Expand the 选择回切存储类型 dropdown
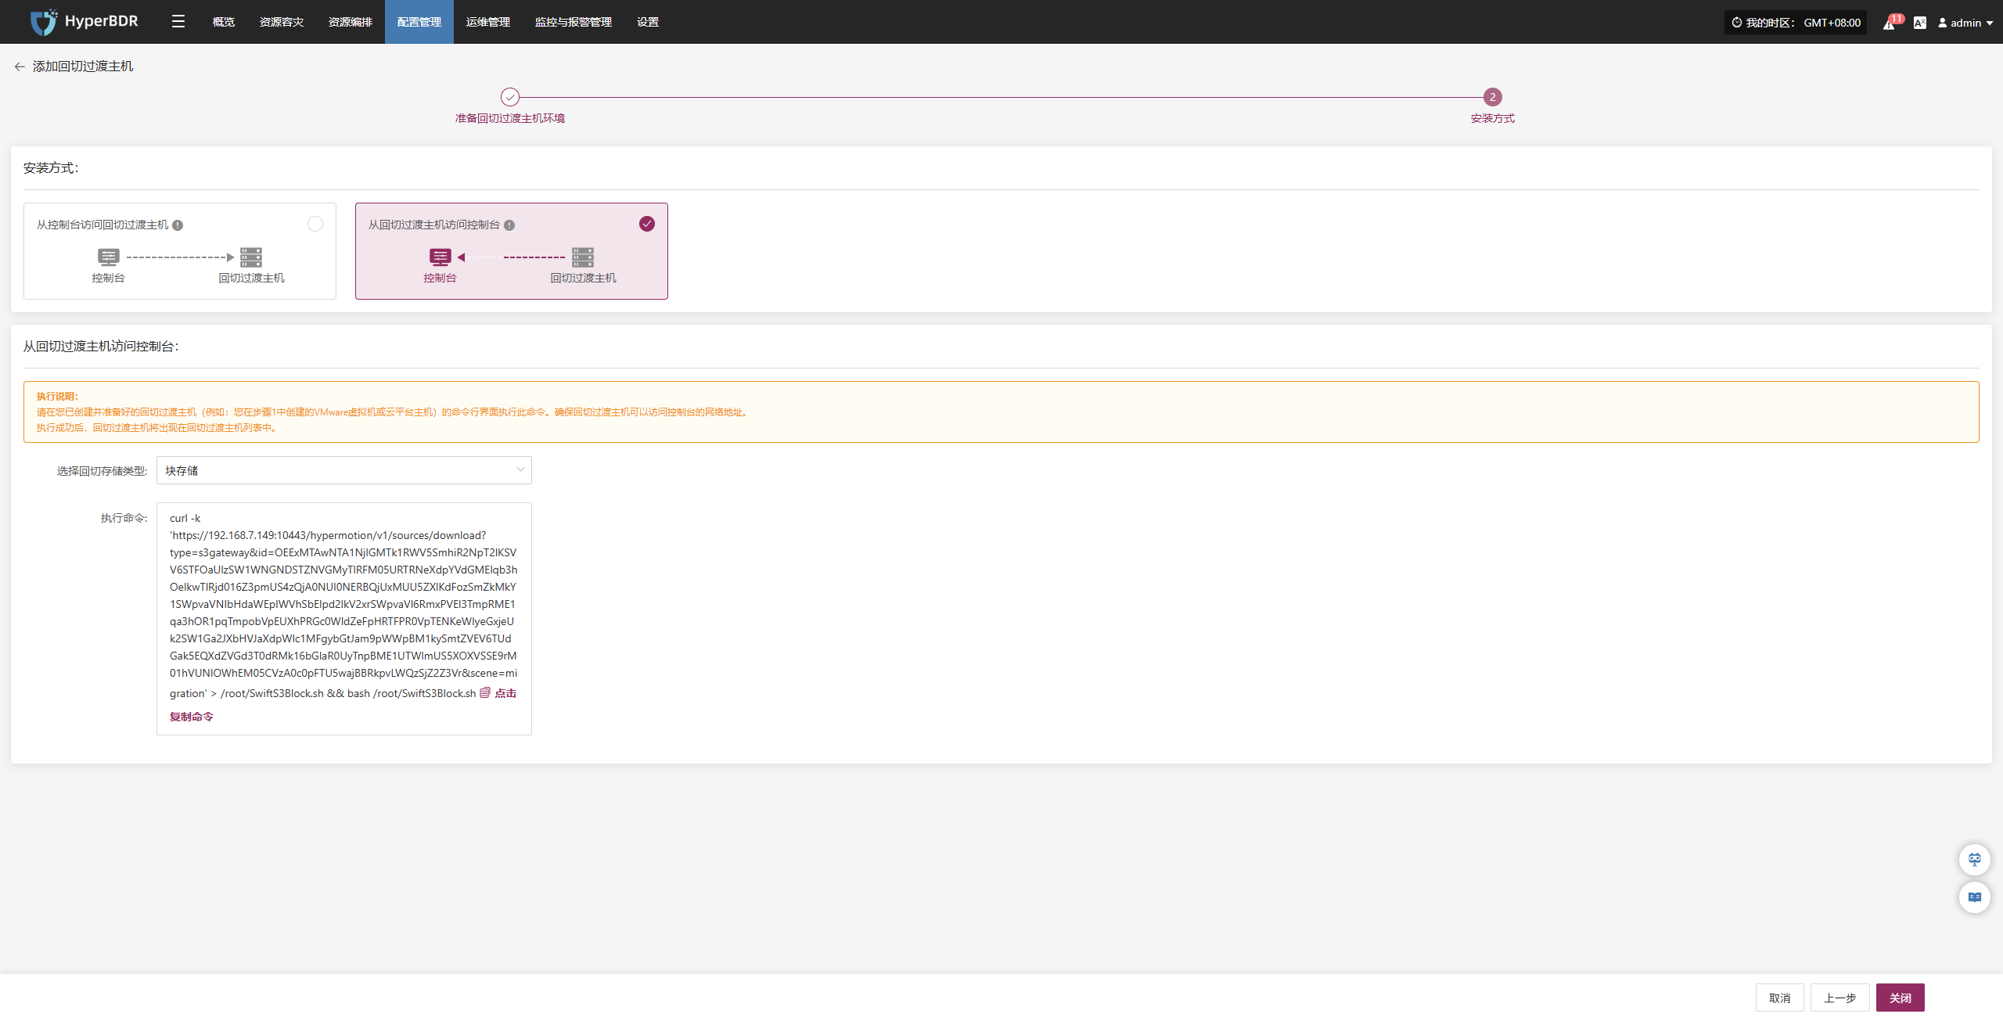2003x1021 pixels. pyautogui.click(x=344, y=470)
